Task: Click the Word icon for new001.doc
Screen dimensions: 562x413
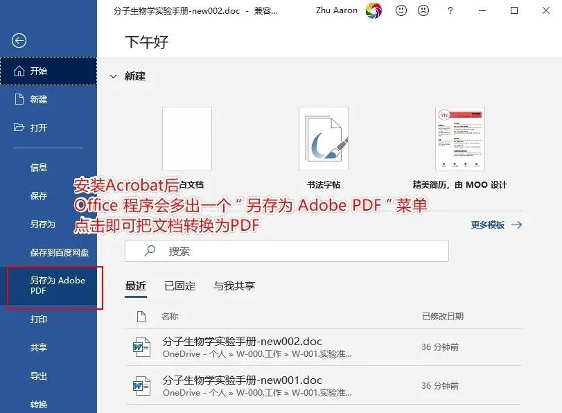Action: [x=141, y=386]
